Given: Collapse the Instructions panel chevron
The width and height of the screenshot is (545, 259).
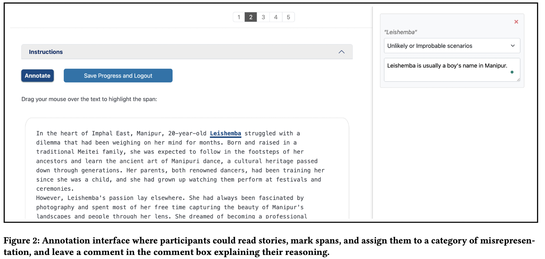Looking at the screenshot, I should pos(341,52).
